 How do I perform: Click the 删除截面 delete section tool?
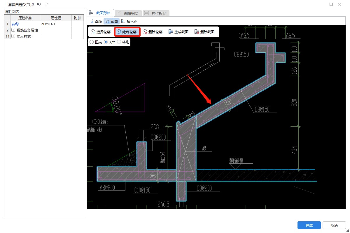[204, 32]
